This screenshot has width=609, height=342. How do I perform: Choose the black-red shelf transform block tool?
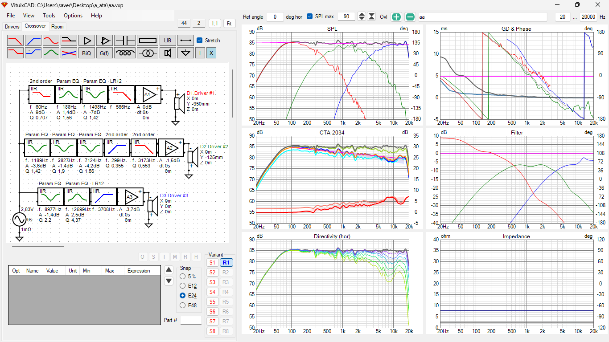pyautogui.click(x=69, y=40)
